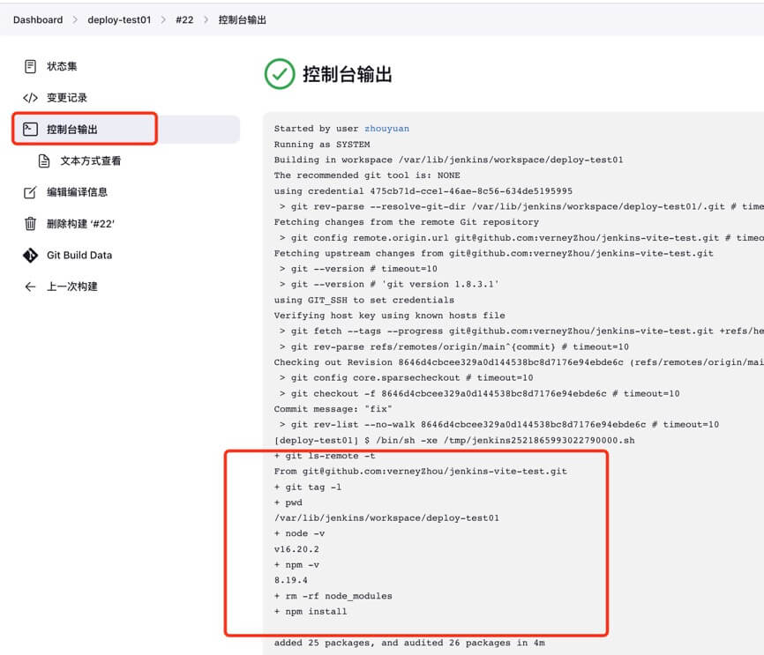The width and height of the screenshot is (764, 655).
Task: Expand the chevron after Dashboard breadcrumb
Action: 75,19
